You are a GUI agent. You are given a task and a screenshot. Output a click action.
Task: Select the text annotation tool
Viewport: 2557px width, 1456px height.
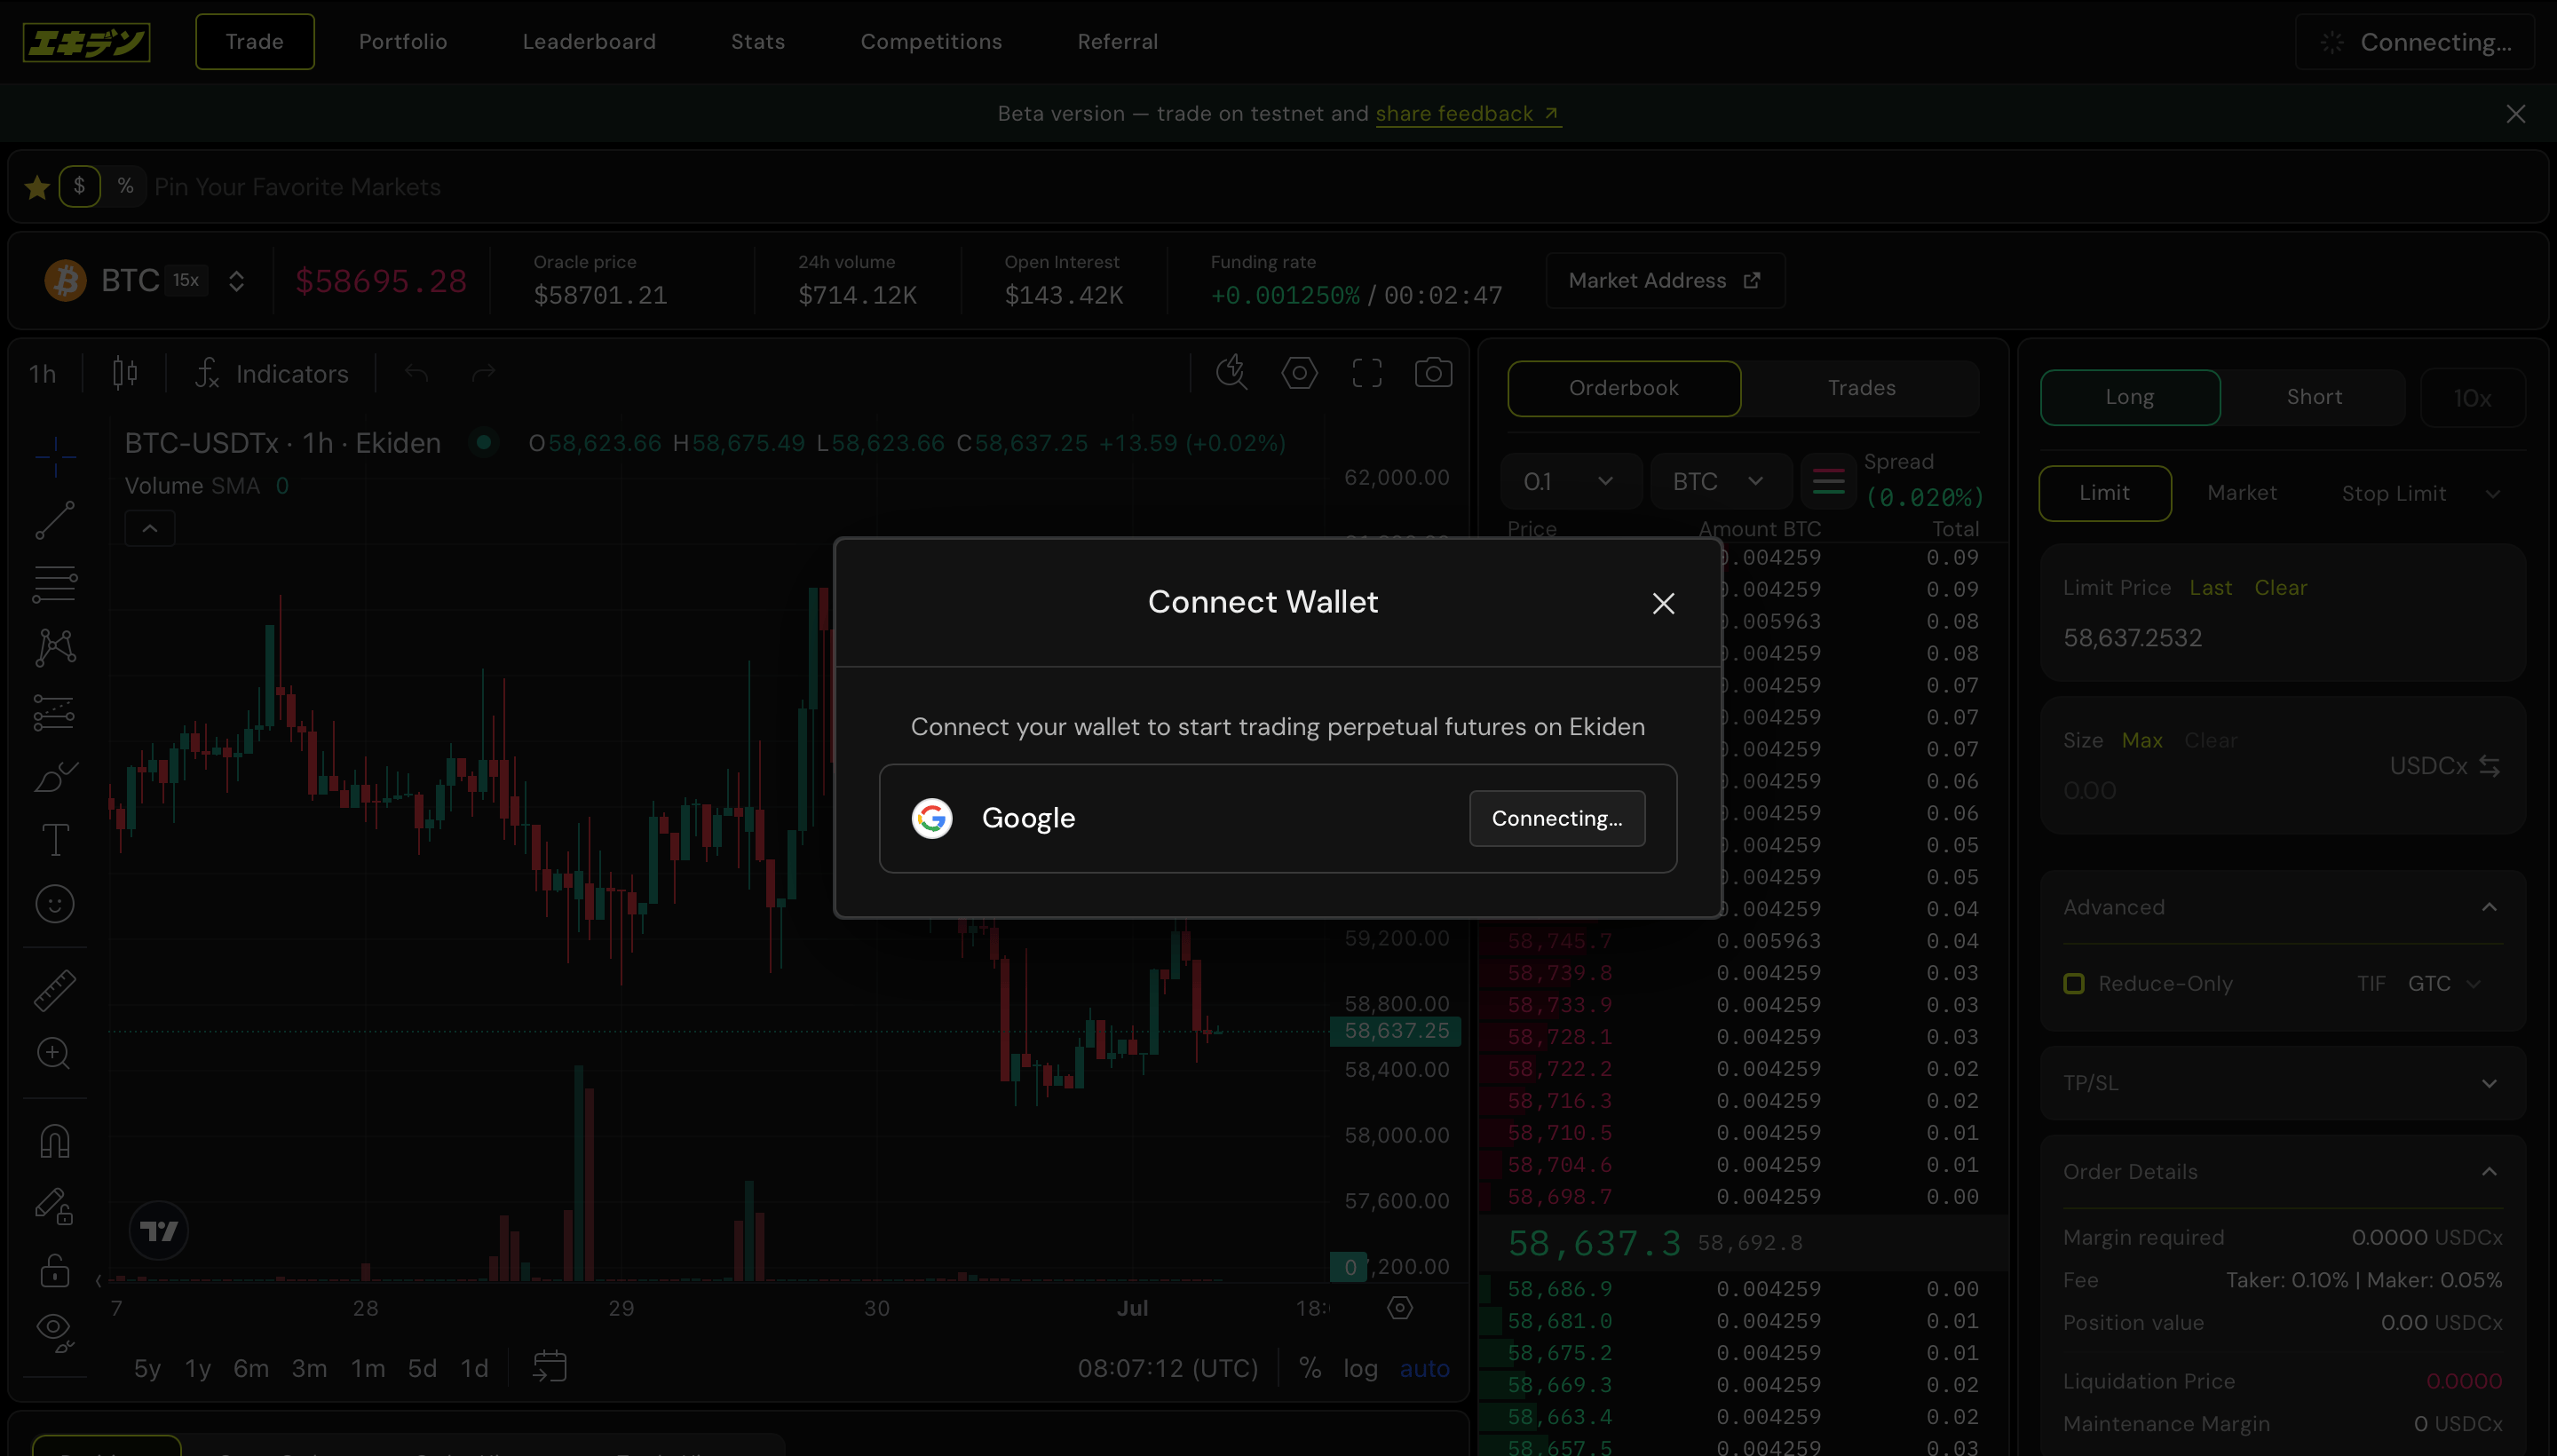[x=55, y=841]
